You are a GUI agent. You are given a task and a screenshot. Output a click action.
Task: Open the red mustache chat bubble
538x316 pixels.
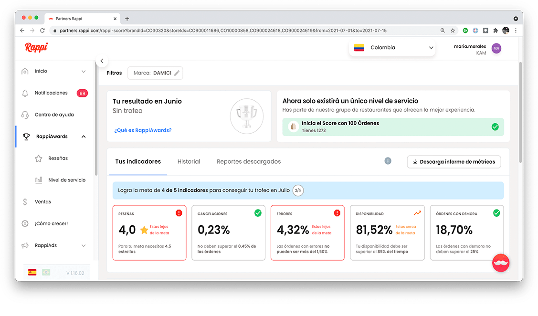pos(501,263)
